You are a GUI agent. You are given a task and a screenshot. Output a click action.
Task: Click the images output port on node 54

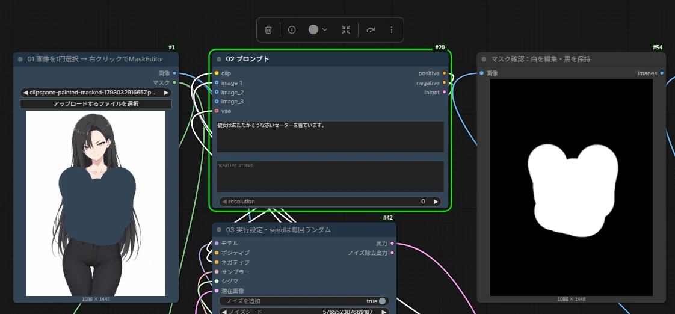(662, 73)
